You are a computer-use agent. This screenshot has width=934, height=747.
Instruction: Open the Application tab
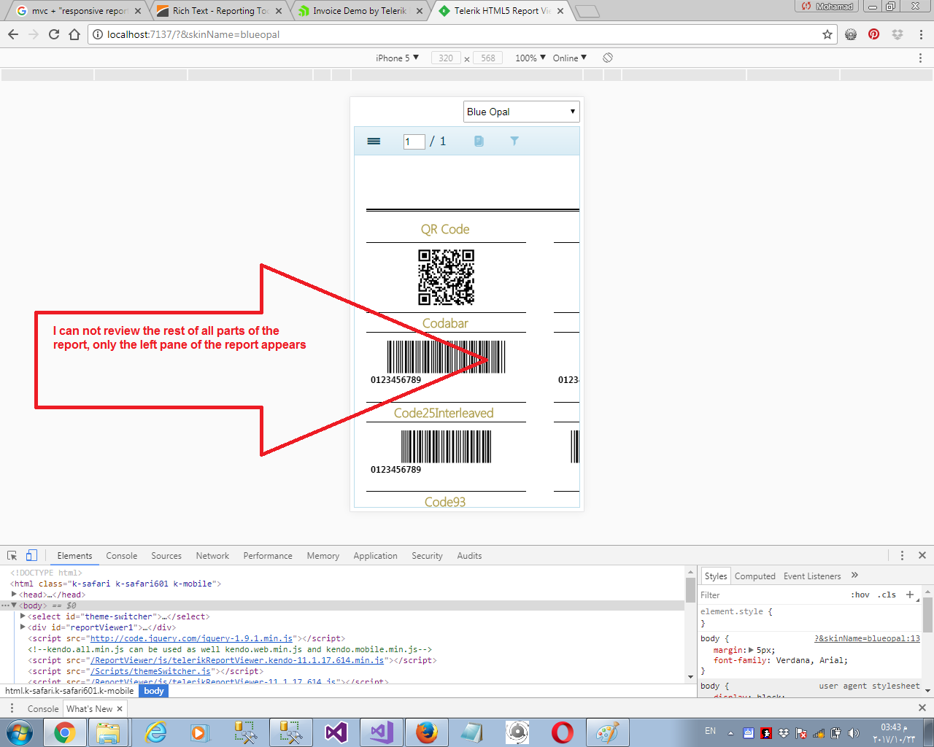click(375, 555)
